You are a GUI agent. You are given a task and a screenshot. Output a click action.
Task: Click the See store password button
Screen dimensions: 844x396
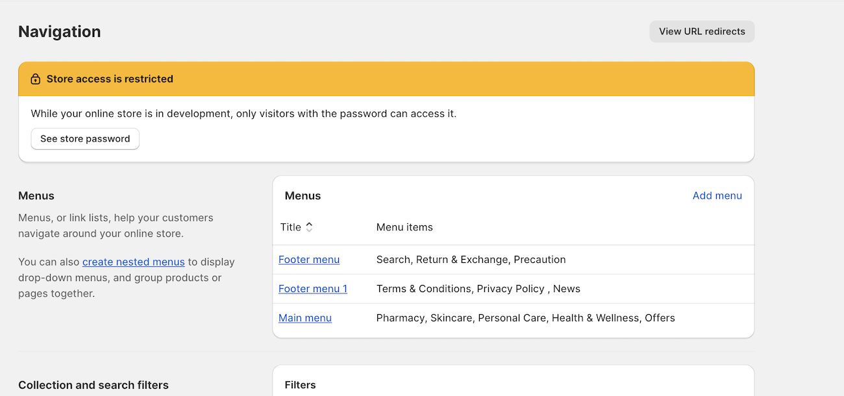(x=85, y=139)
